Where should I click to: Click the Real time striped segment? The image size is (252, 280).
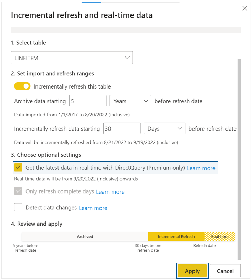(220, 236)
